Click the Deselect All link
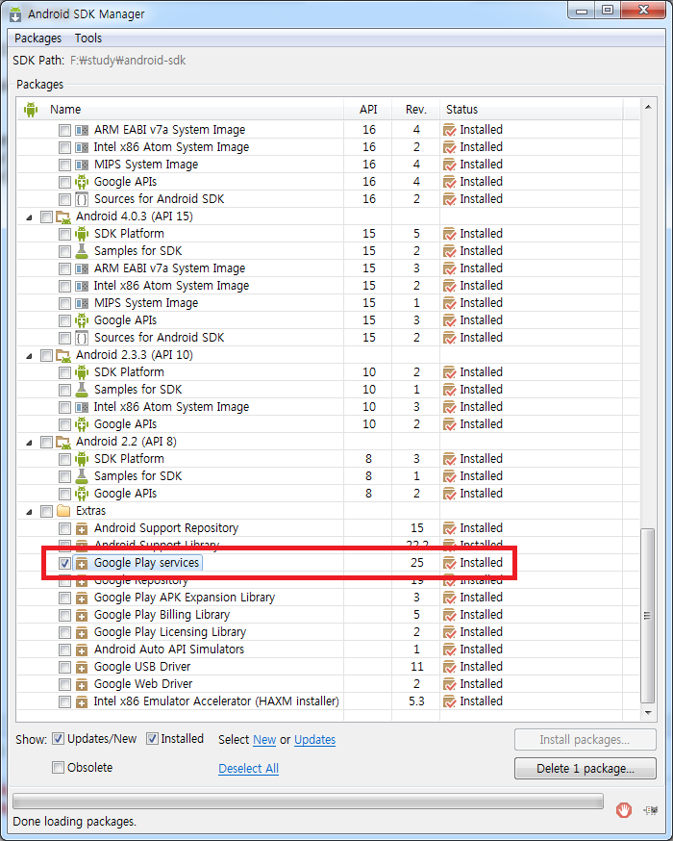Screen dimensions: 673x841 [249, 769]
